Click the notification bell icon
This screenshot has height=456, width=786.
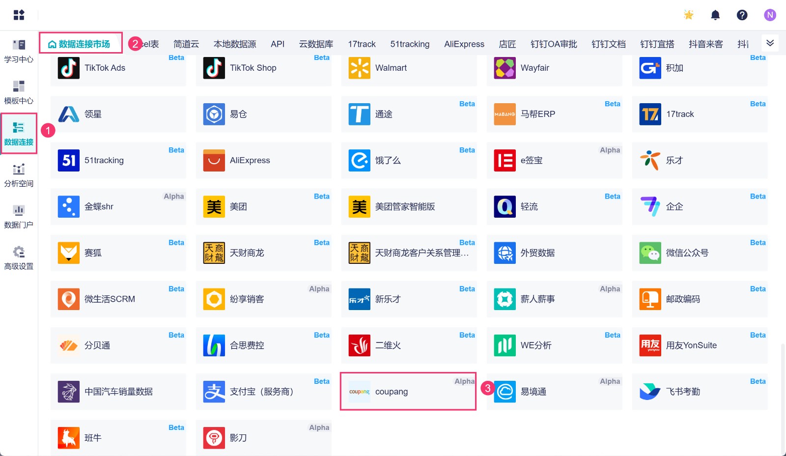point(715,15)
